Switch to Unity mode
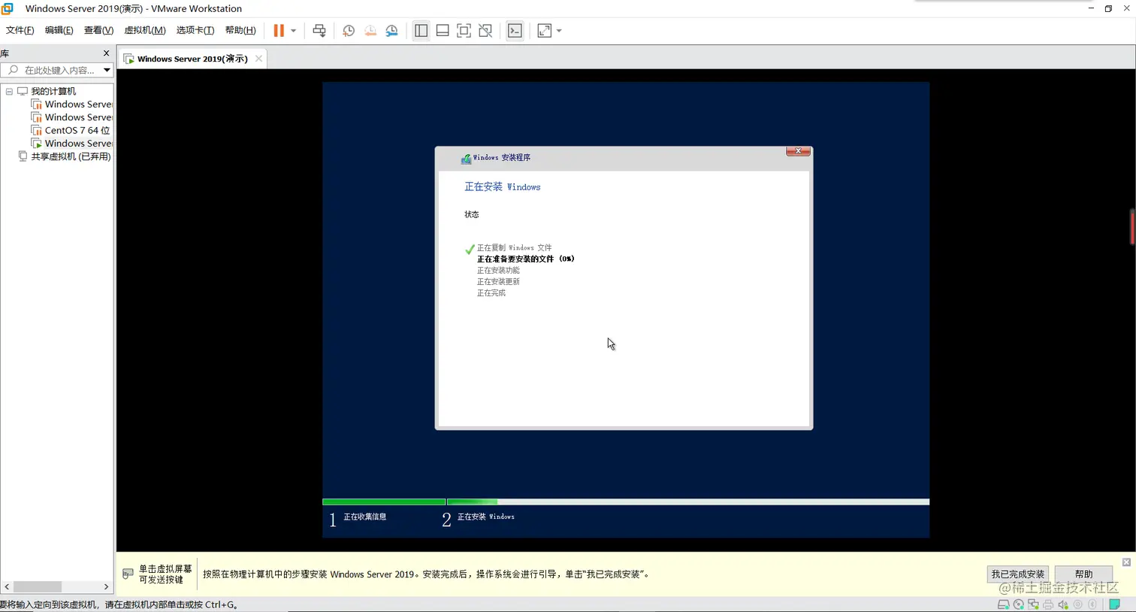The image size is (1136, 612). pyautogui.click(x=486, y=31)
